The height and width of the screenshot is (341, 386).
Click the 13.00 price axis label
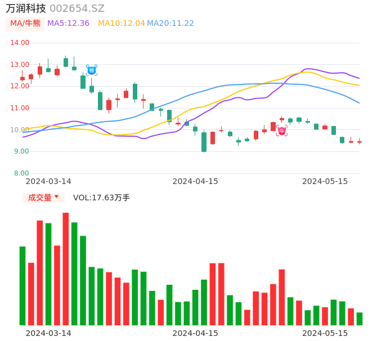(20, 65)
